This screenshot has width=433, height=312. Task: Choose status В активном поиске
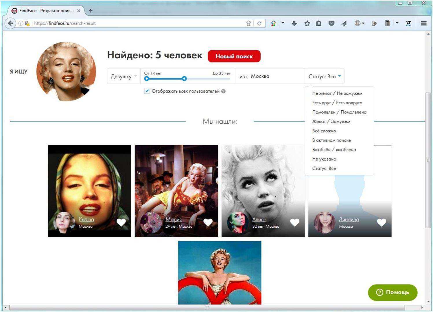pos(331,140)
